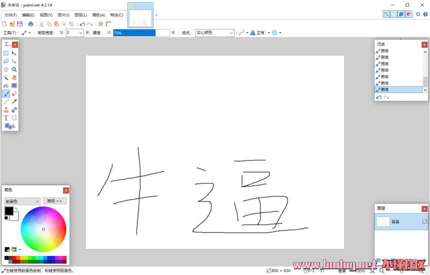Open the 特效(C) effects menu
This screenshot has width=430, height=275.
point(116,15)
